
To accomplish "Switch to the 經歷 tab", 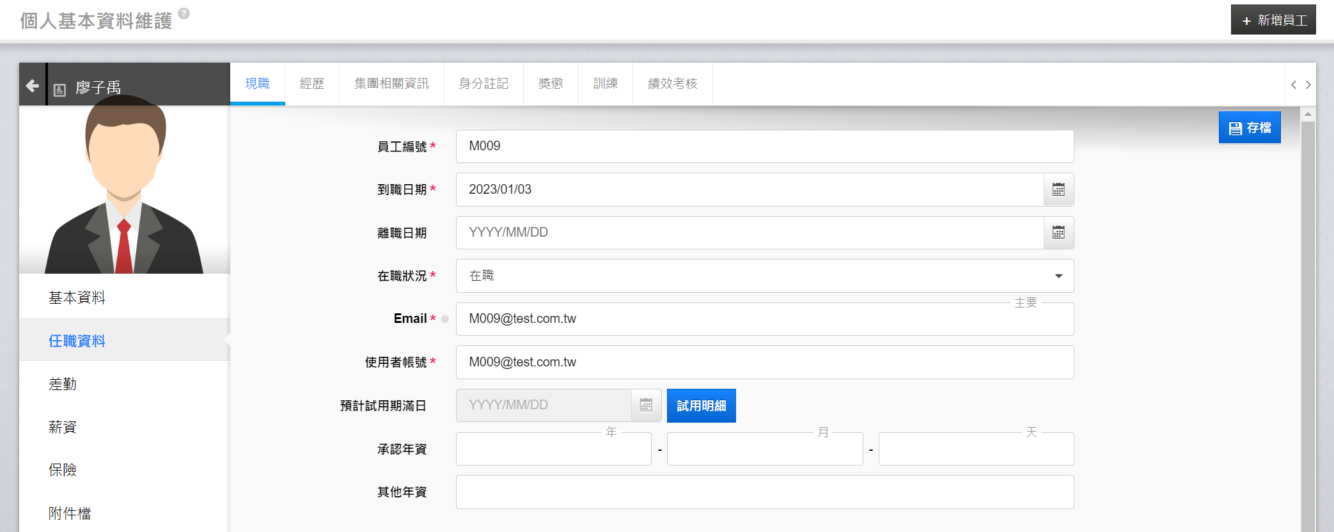I will click(312, 84).
